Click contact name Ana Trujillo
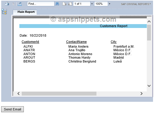 click(x=77, y=50)
